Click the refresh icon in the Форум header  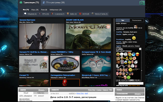pyautogui.click(x=46, y=90)
